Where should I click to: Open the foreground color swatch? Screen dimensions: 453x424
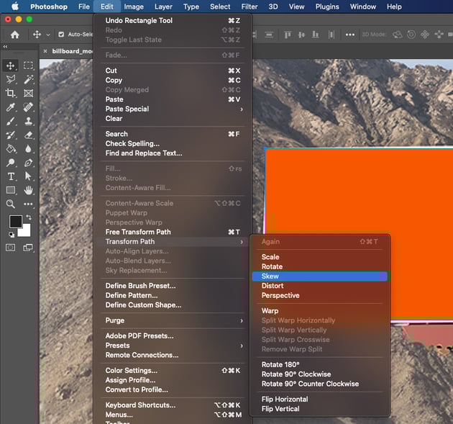(x=15, y=222)
